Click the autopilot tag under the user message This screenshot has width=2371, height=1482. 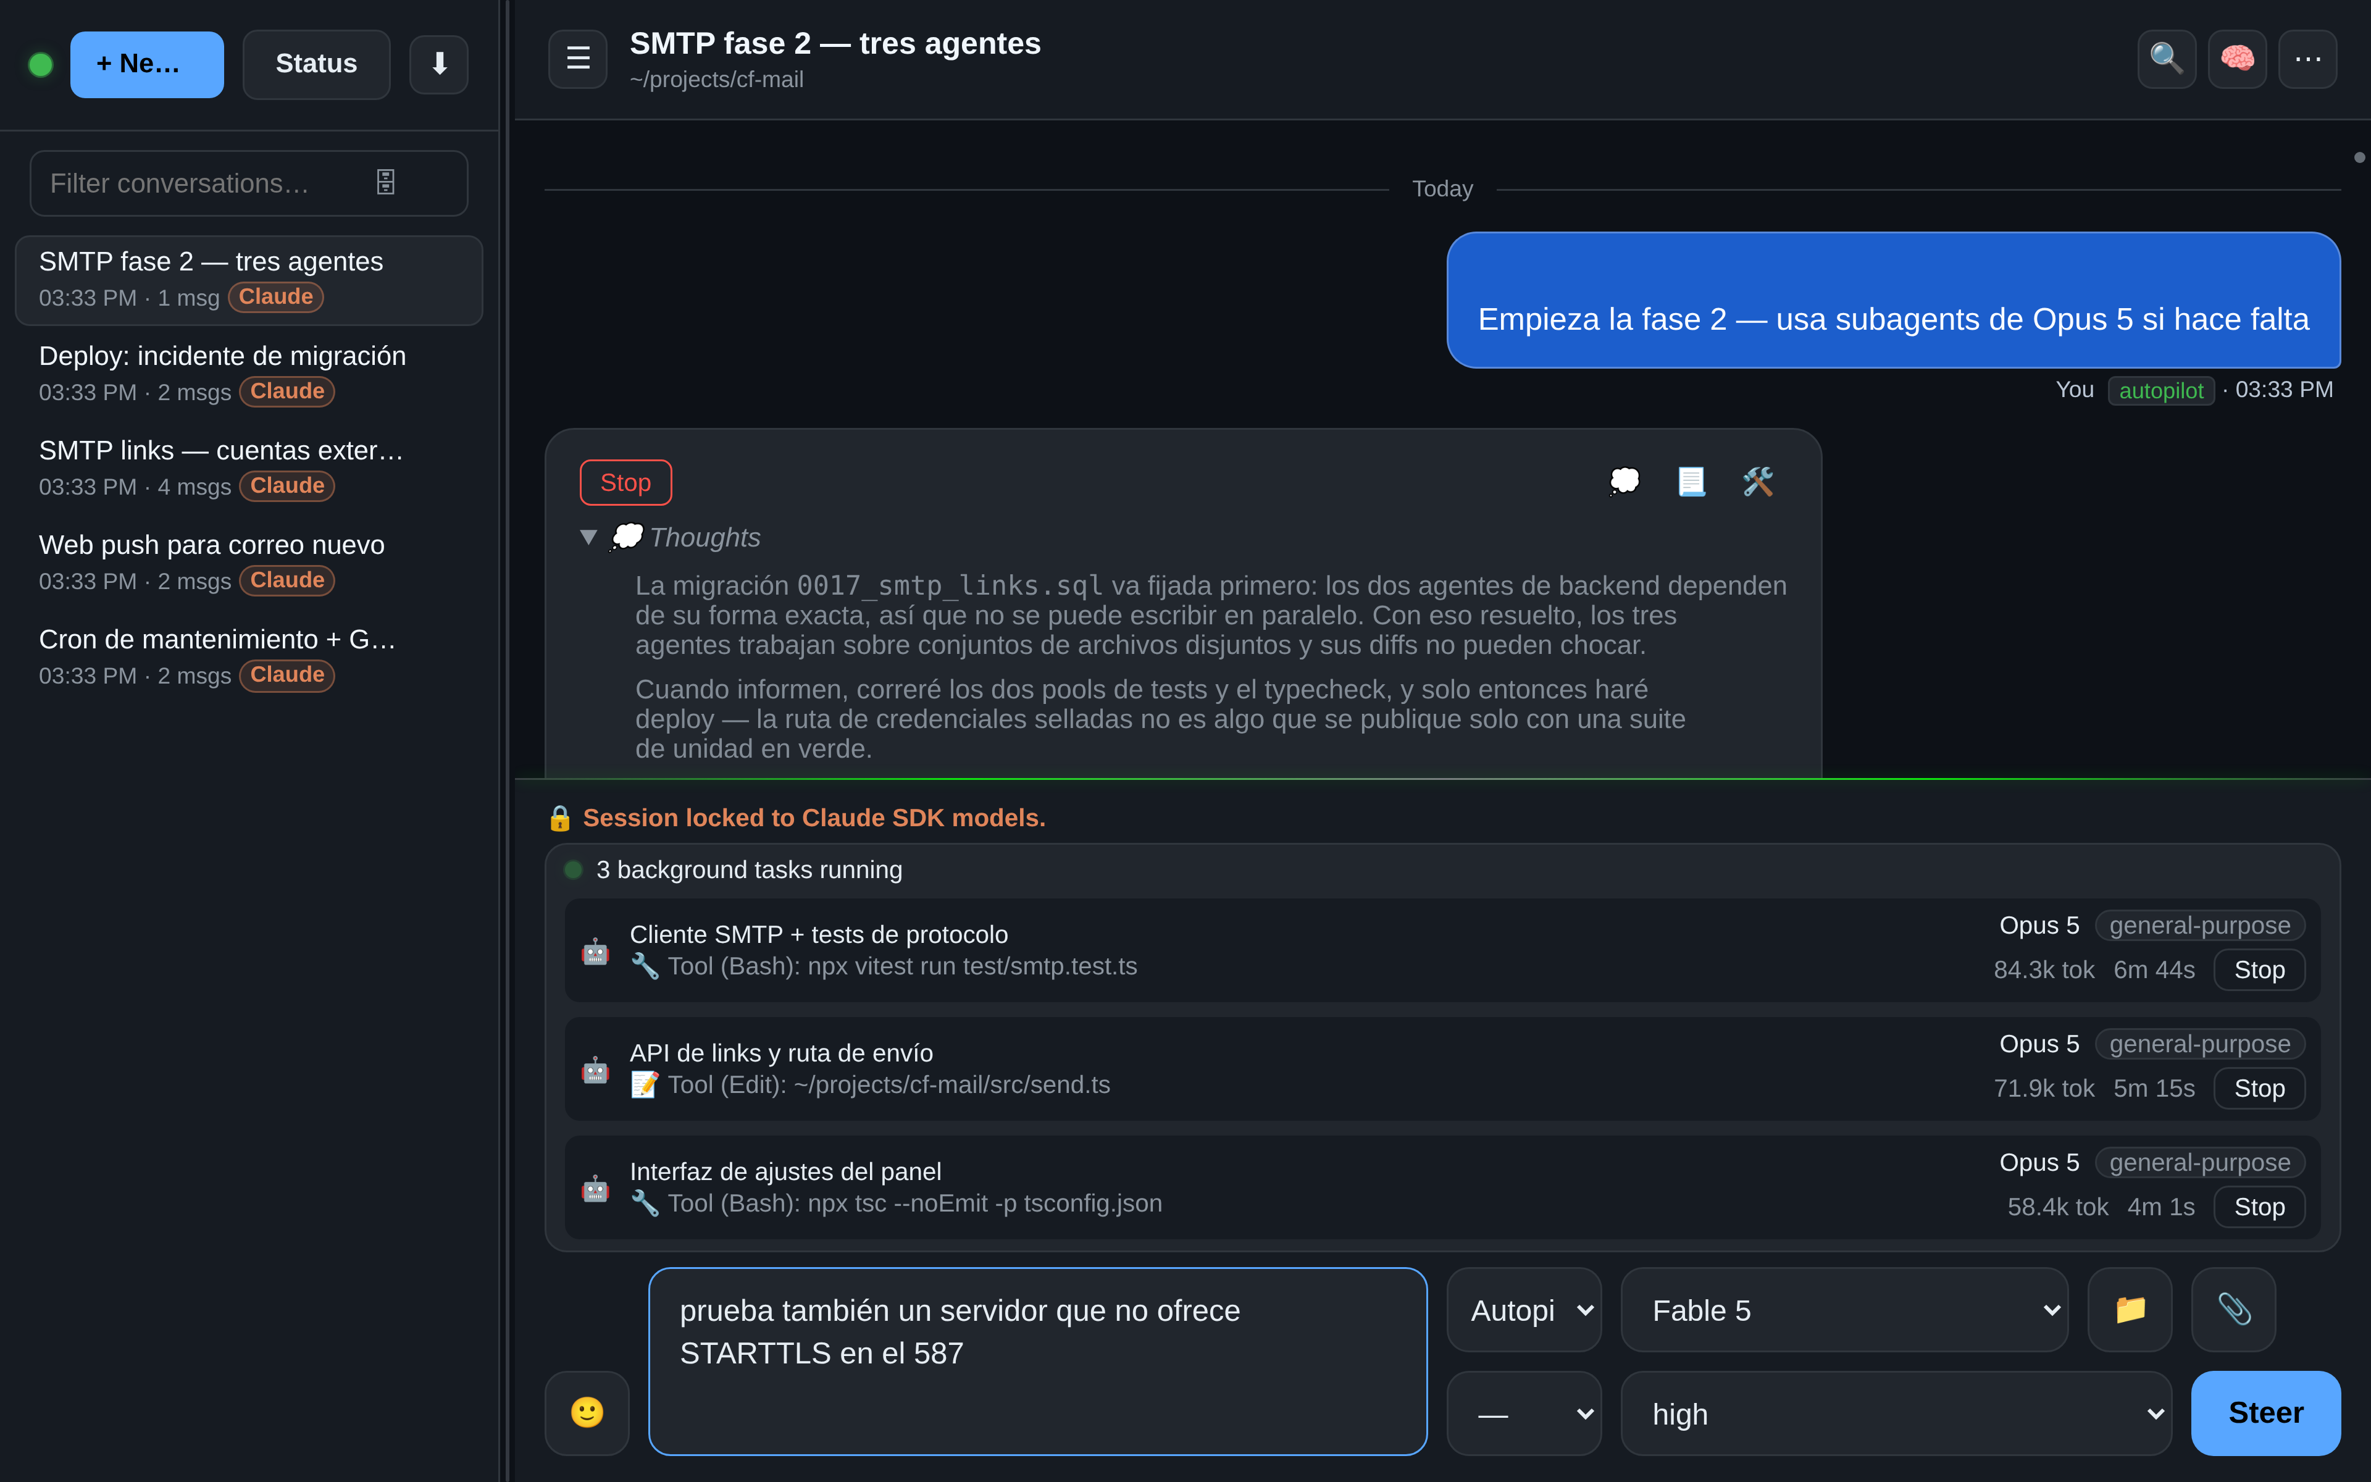(x=2160, y=390)
